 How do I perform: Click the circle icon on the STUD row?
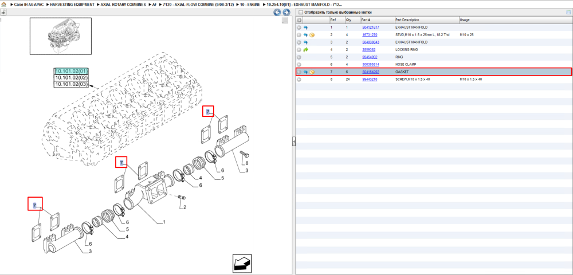299,35
